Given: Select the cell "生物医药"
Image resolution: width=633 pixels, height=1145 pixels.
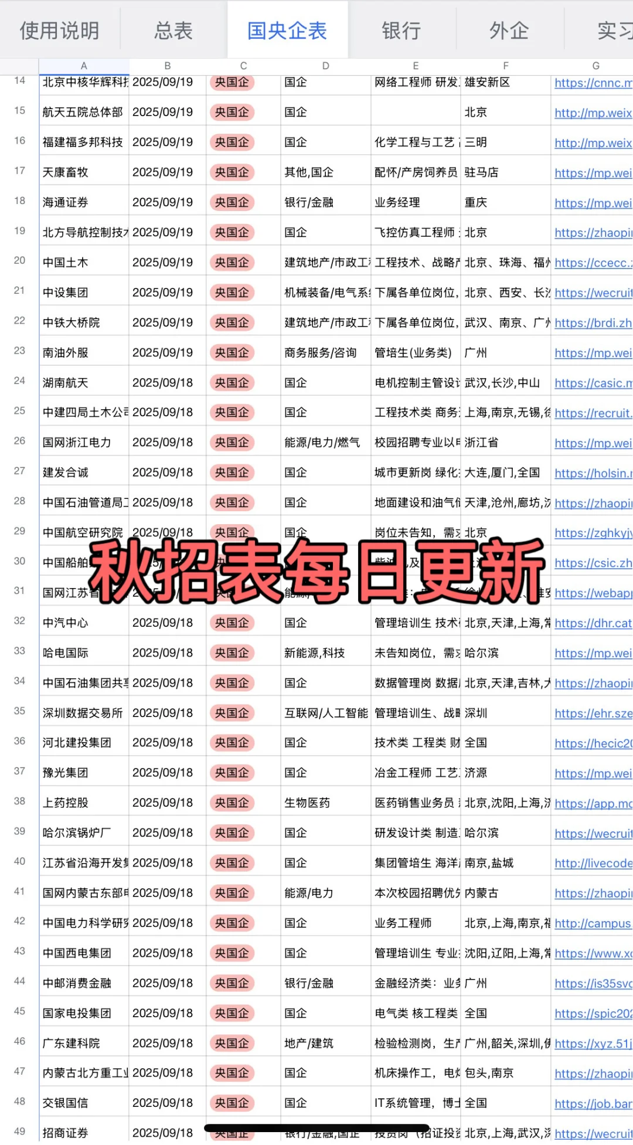Looking at the screenshot, I should tap(326, 803).
